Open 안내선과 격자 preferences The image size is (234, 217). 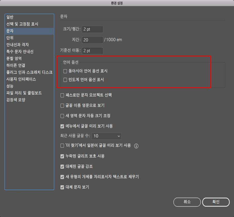(x=29, y=45)
